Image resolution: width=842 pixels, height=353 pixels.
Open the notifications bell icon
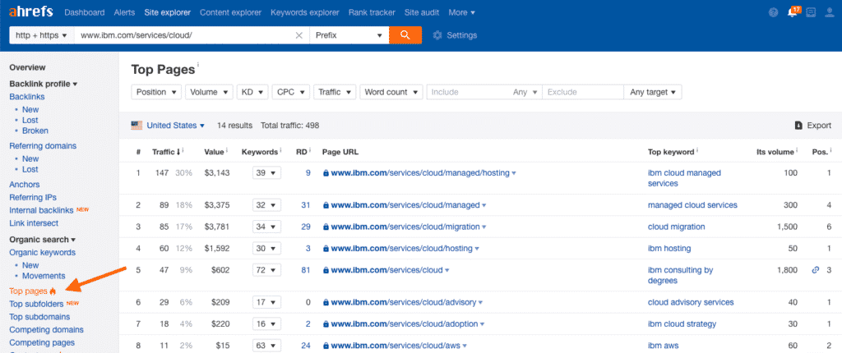tap(792, 12)
